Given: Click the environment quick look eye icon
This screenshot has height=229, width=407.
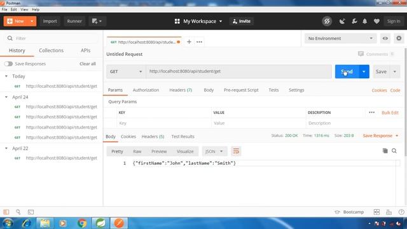Looking at the screenshot, I should pos(385,38).
